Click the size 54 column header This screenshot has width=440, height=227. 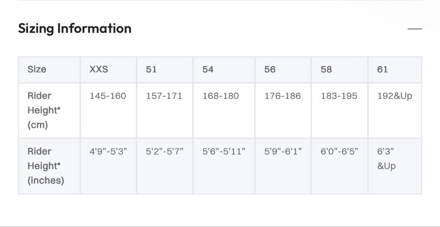(x=208, y=70)
